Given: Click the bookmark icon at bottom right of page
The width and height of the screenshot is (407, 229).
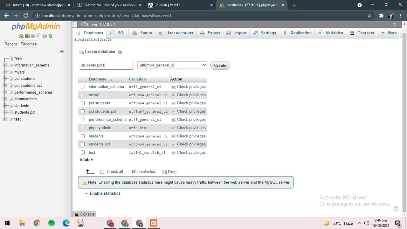Looking at the screenshot, I should tap(396, 208).
